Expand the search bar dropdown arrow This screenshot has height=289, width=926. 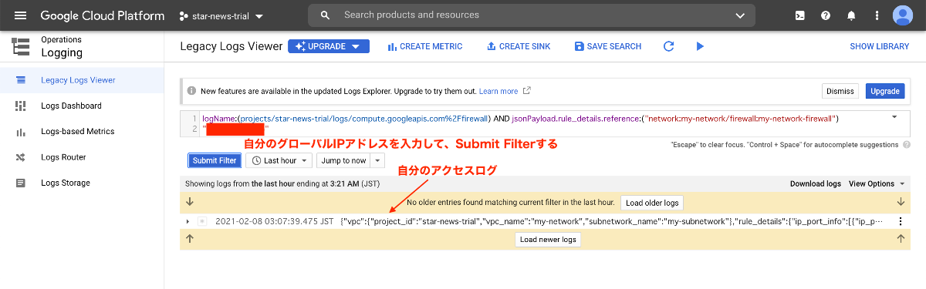740,15
